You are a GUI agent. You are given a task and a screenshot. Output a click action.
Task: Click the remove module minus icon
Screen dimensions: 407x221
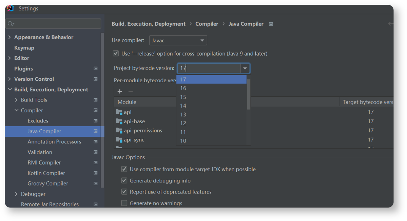[131, 91]
